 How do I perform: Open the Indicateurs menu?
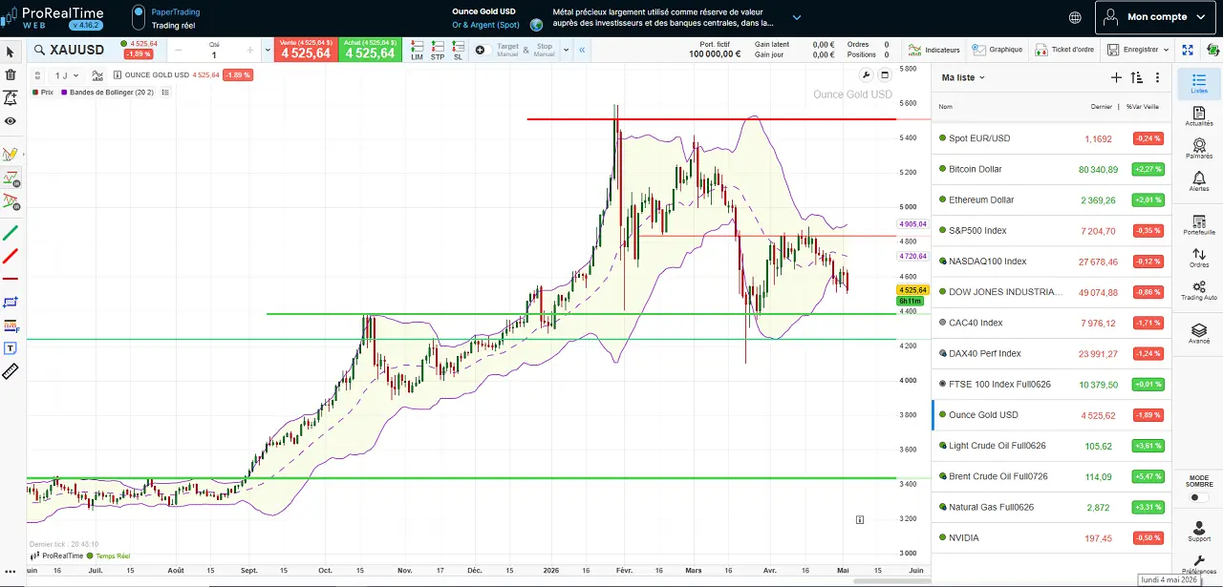point(935,50)
